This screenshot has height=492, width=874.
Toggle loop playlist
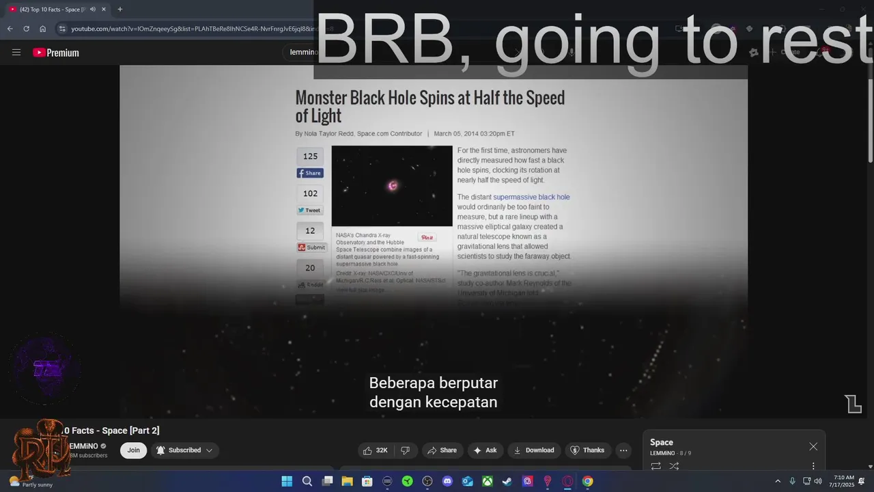coord(656,466)
